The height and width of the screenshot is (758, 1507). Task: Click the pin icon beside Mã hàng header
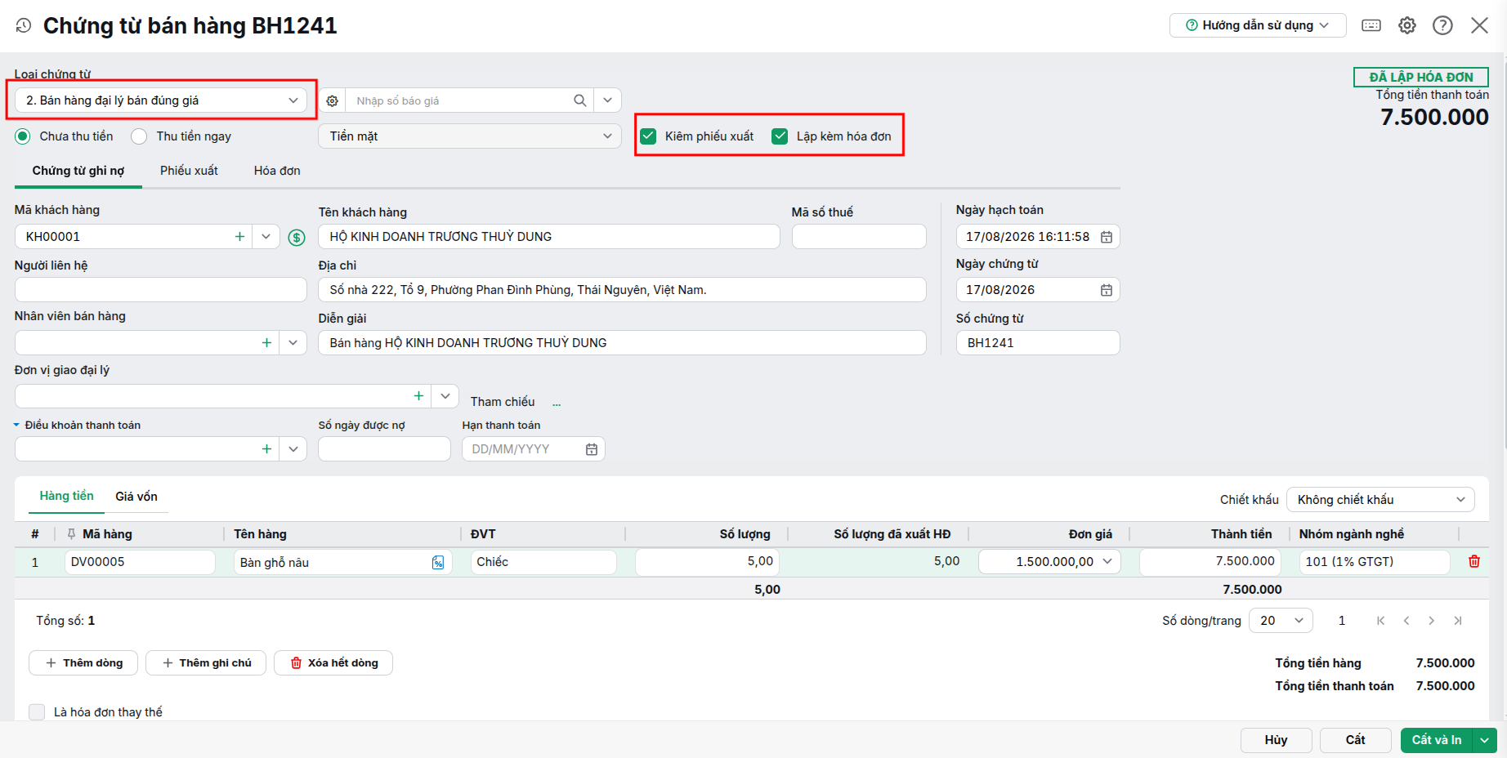(71, 534)
